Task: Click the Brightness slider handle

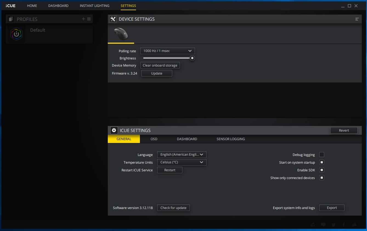Action: (192, 58)
